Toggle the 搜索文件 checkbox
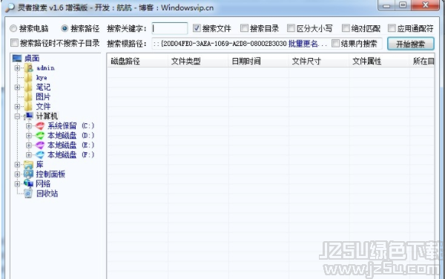This screenshot has width=445, height=279. point(197,28)
